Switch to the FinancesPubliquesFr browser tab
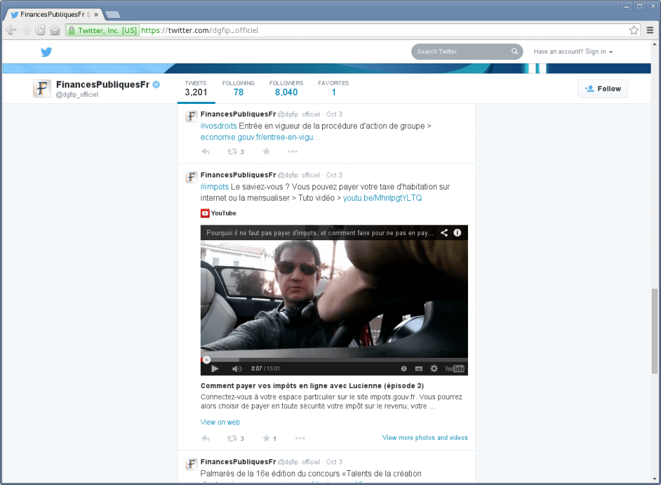The height and width of the screenshot is (485, 661). coord(53,14)
